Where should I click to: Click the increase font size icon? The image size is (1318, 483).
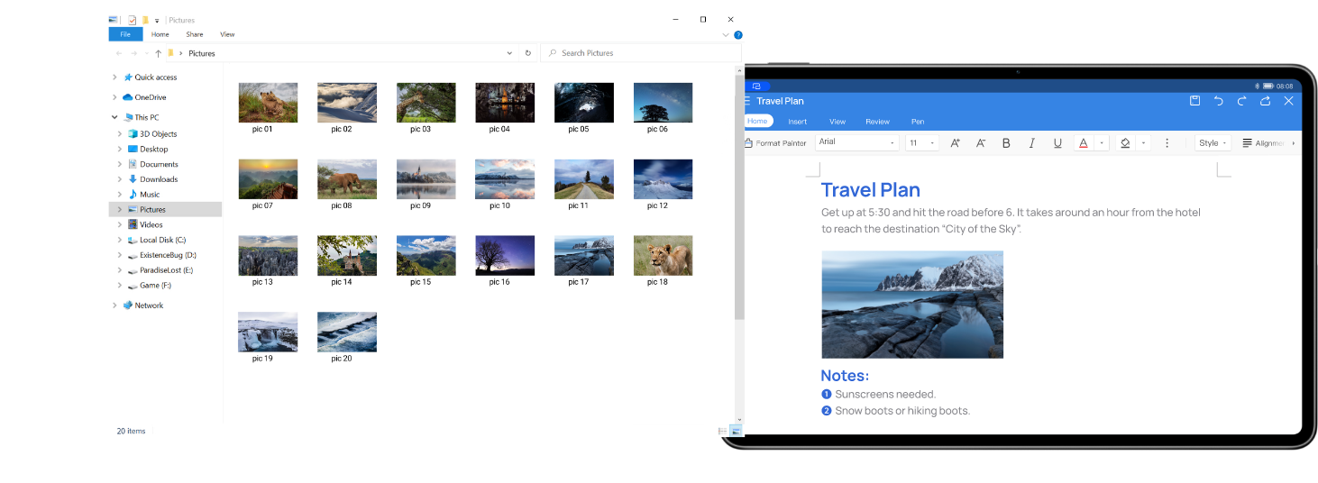coord(956,143)
